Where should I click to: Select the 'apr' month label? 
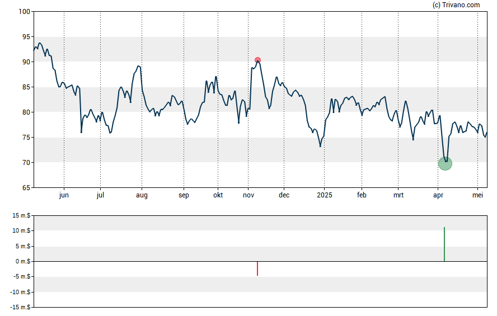coord(438,195)
